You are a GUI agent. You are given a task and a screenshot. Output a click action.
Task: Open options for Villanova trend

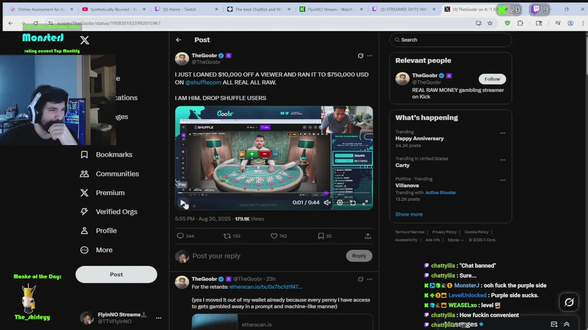point(503,180)
